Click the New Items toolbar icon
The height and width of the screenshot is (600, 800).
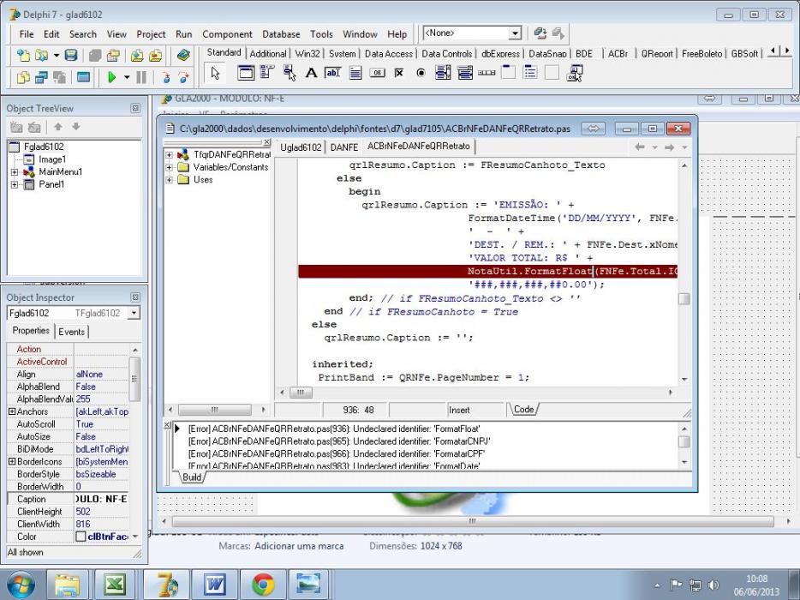tap(23, 55)
